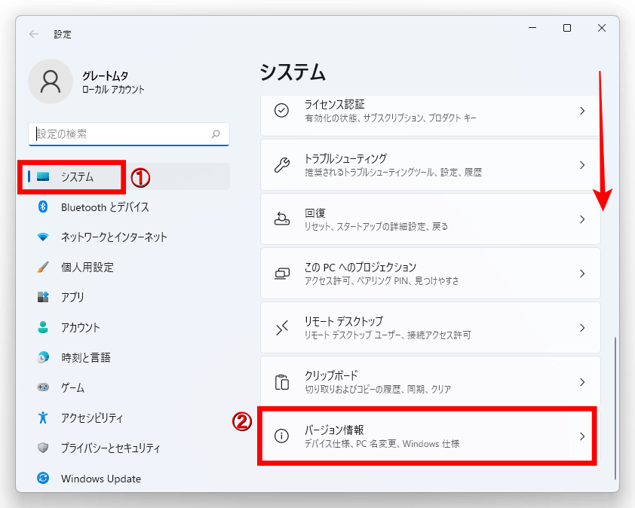Maximize the 設定 window
This screenshot has height=508, width=635.
point(567,28)
